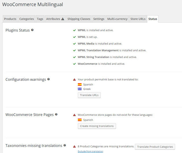Open the Attributes tab
Viewport: 182px width, 153px height.
[x=55, y=19]
